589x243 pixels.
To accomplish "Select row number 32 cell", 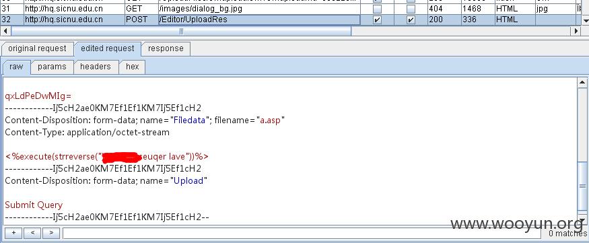I will [12, 20].
